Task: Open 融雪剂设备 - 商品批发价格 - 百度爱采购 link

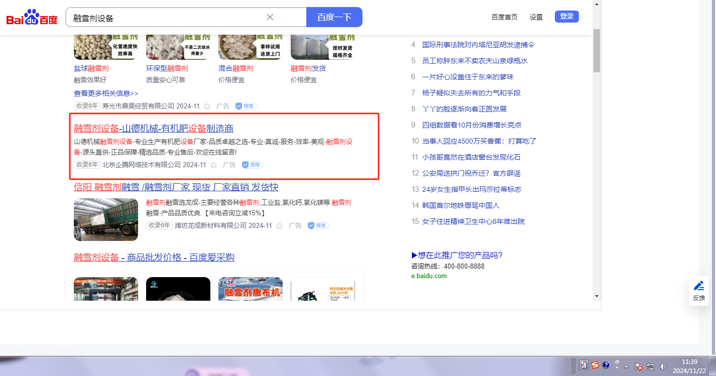Action: tap(154, 258)
